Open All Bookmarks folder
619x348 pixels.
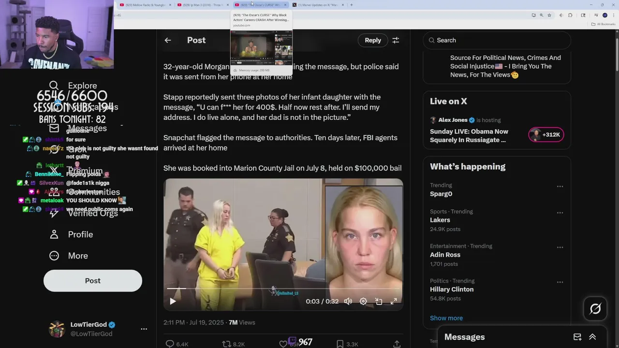point(603,24)
